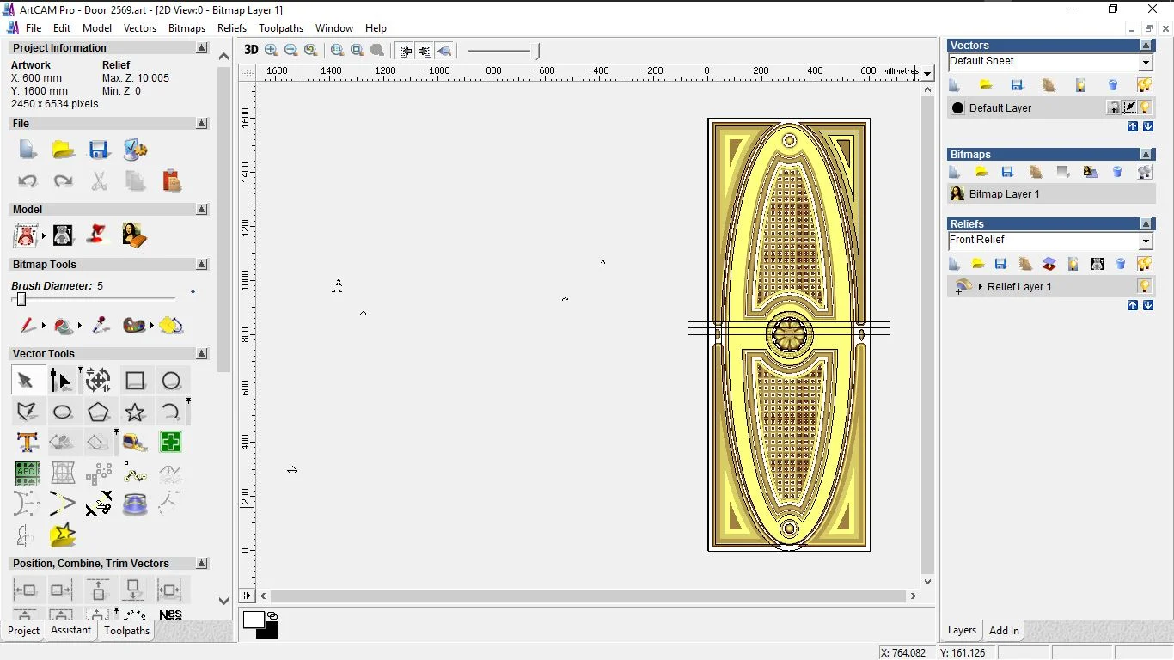Choose the Create Ellipse vector tool
Screen dimensions: 1174x660
62,412
